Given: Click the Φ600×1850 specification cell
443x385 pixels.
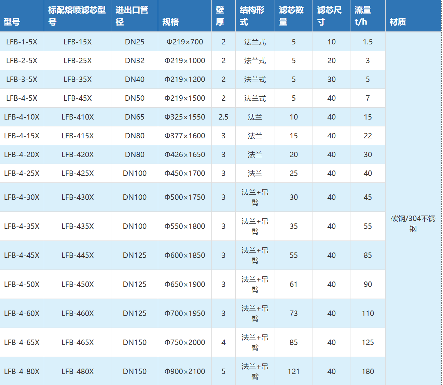Looking at the screenshot, I should click(x=185, y=255).
